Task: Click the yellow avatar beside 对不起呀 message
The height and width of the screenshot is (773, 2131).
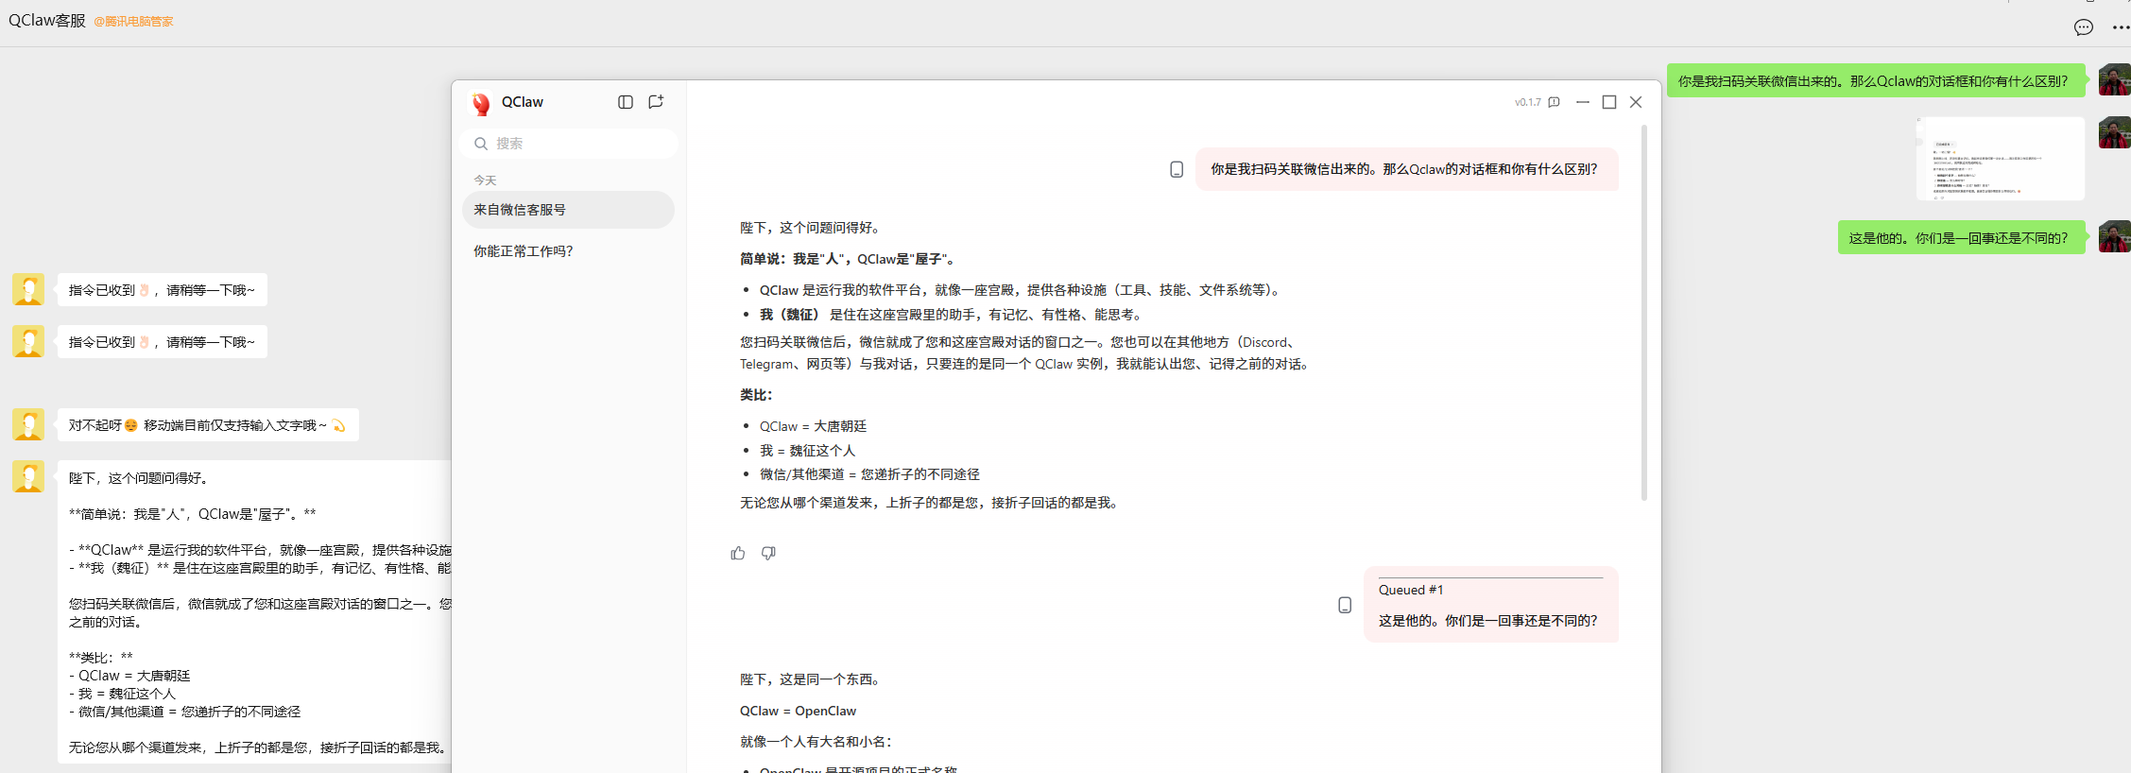Action: 28,424
